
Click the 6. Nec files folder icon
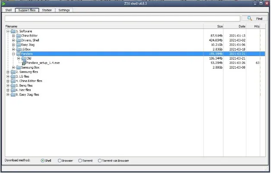click(13, 90)
